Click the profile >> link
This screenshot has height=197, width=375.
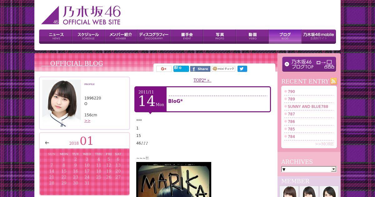[x=87, y=121]
